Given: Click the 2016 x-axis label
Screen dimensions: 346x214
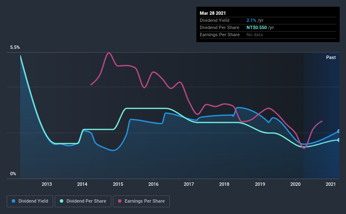Looking at the screenshot, I should [153, 184].
